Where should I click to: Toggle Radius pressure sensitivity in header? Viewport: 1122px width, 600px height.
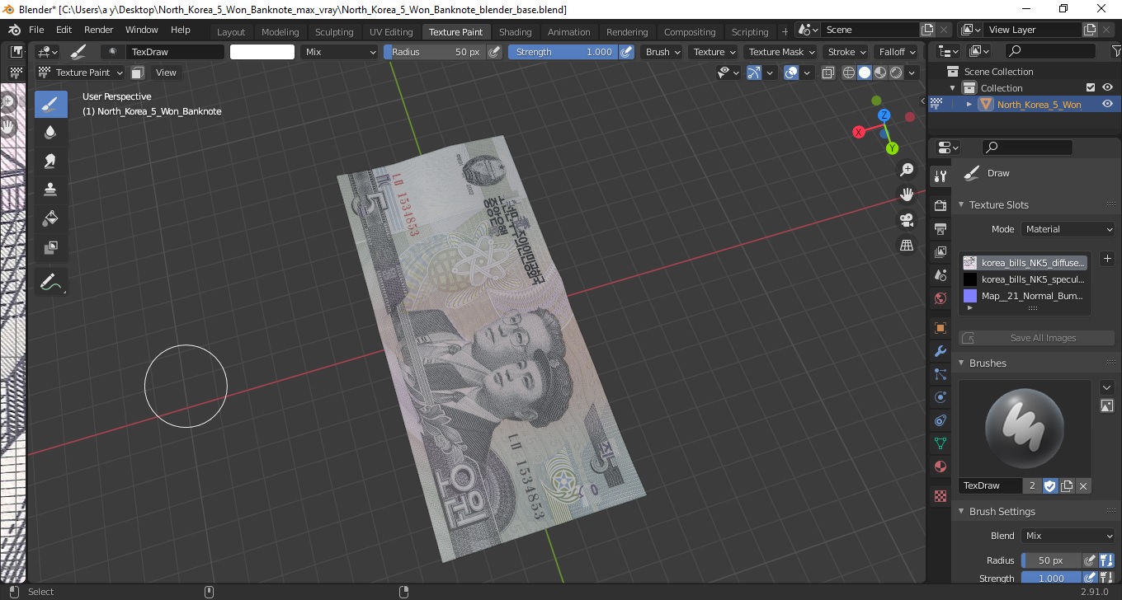[x=494, y=52]
